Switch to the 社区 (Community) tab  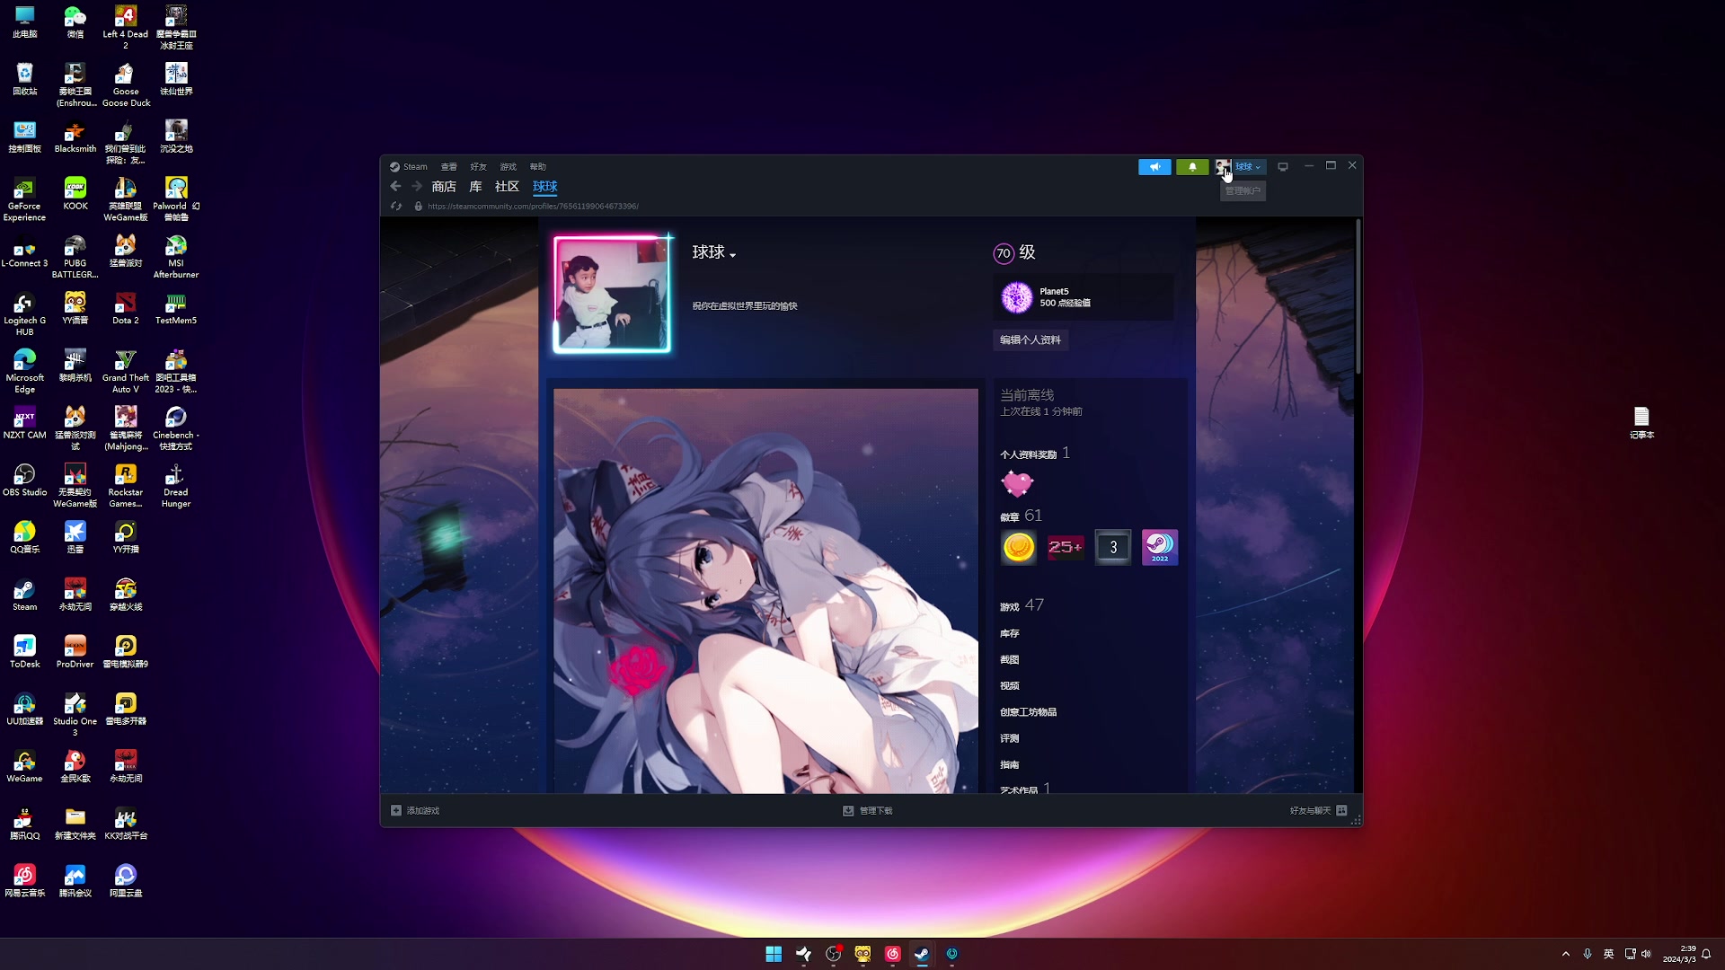point(508,187)
